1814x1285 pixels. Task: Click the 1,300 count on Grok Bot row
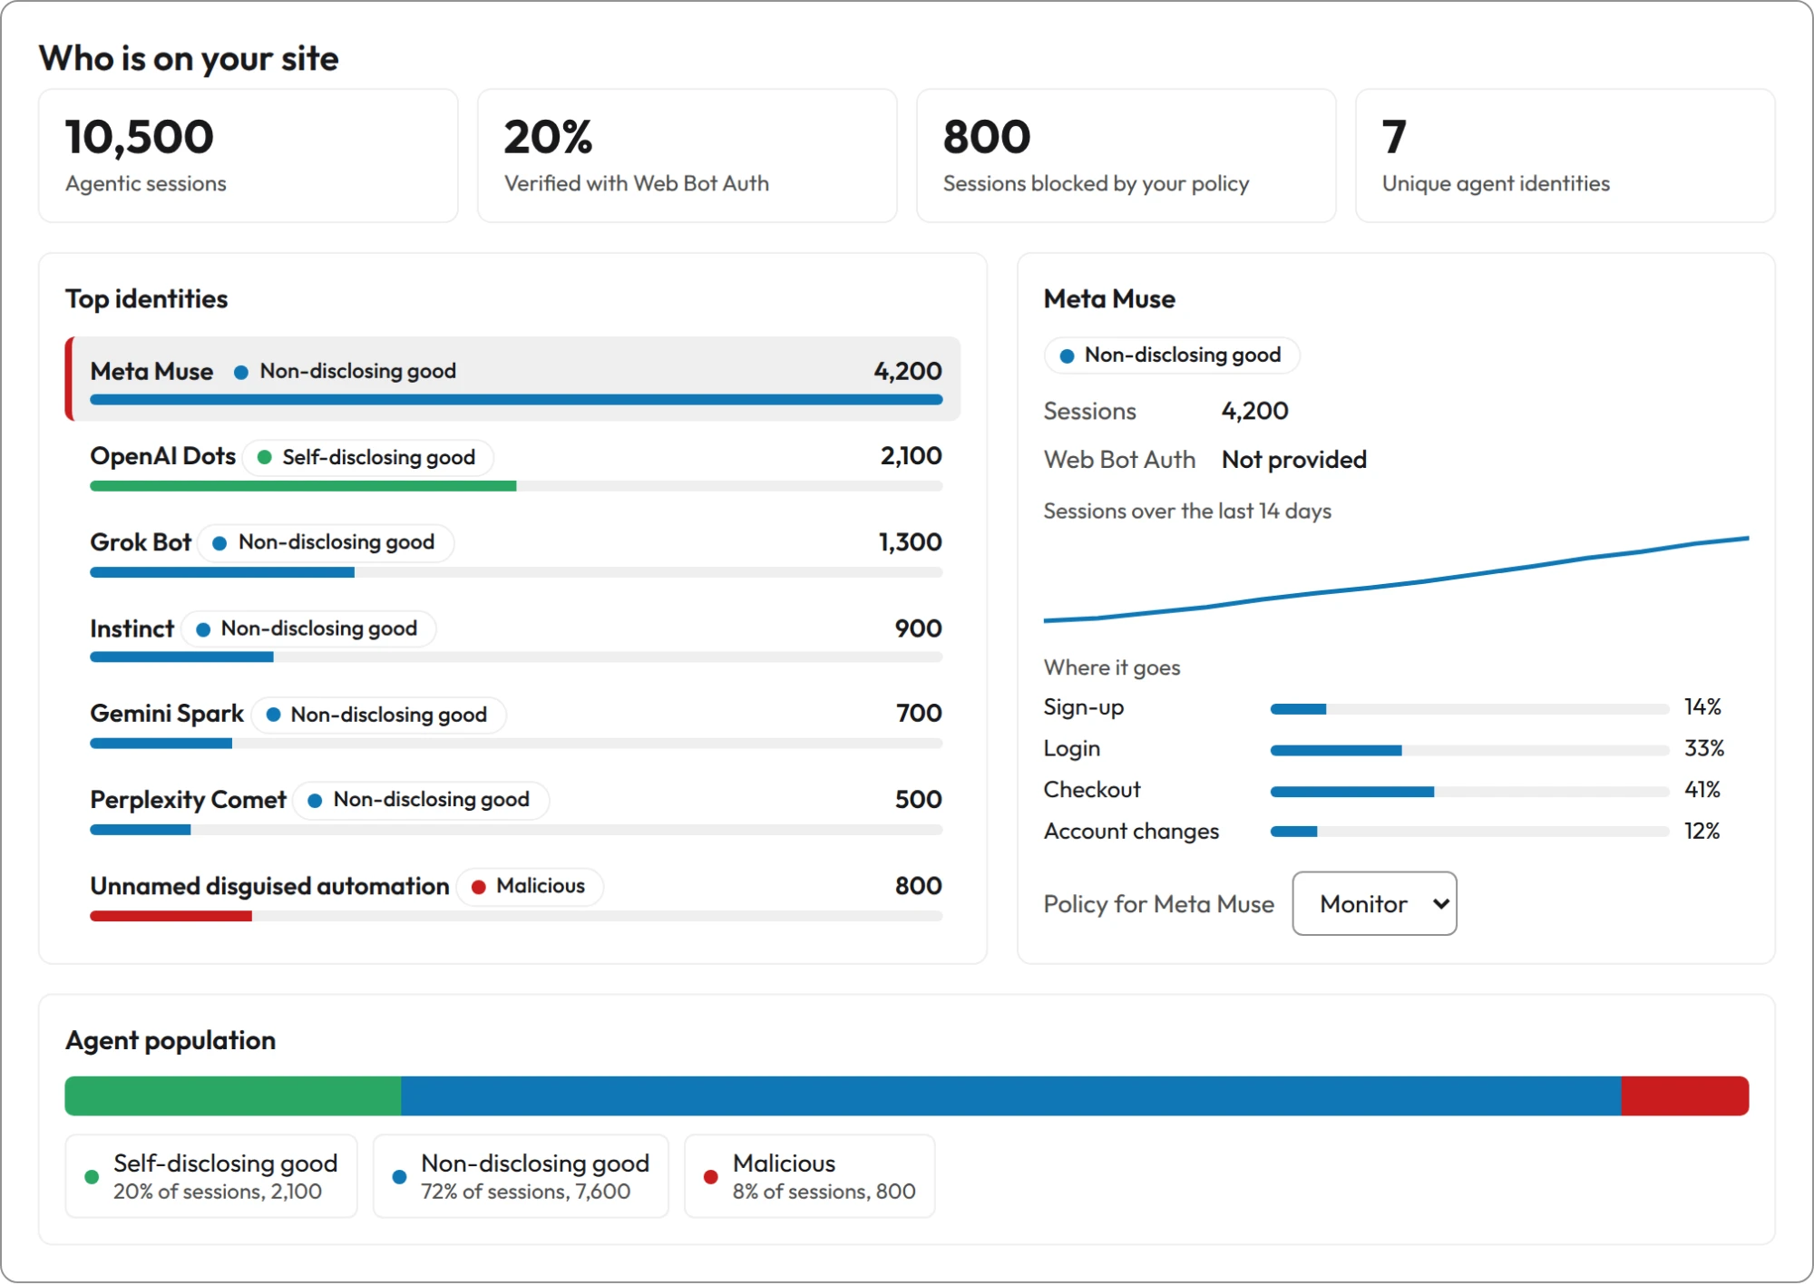point(911,542)
